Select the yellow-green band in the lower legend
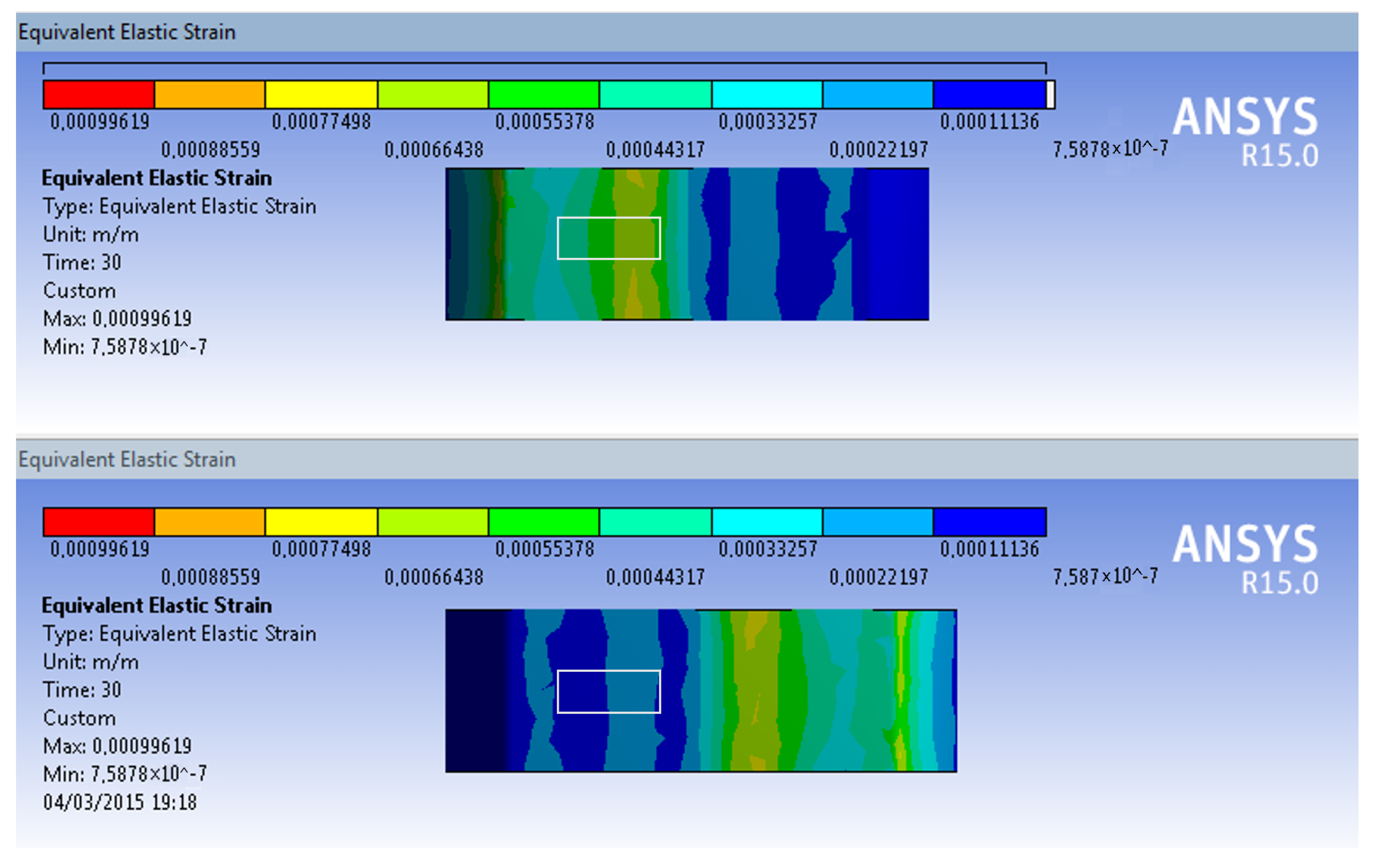This screenshot has width=1375, height=867. point(434,522)
